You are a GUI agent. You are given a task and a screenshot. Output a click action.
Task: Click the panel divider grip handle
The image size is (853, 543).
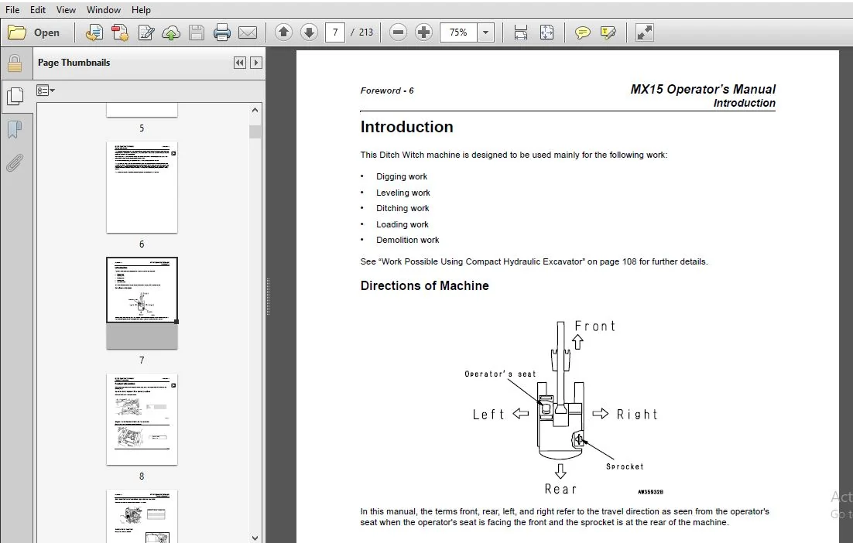point(268,296)
